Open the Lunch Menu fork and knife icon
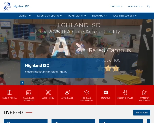Screen dimensions: 154x123 (48, 93)
